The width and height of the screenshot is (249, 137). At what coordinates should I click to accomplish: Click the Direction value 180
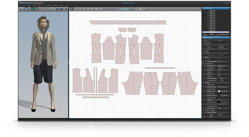pos(223,76)
